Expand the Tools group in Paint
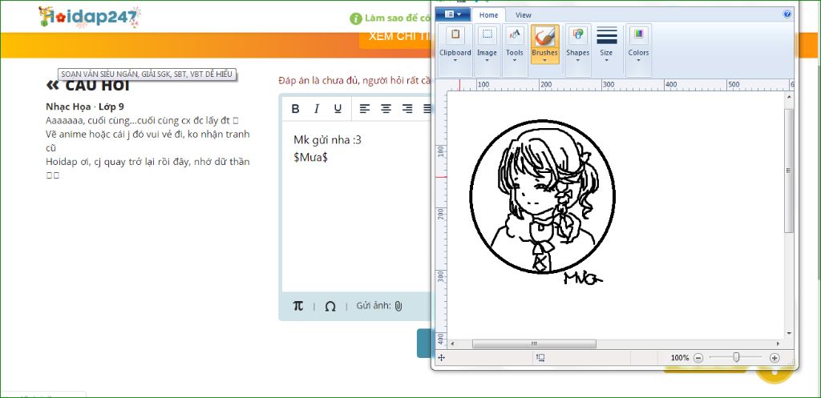821x398 pixels. coord(514,50)
